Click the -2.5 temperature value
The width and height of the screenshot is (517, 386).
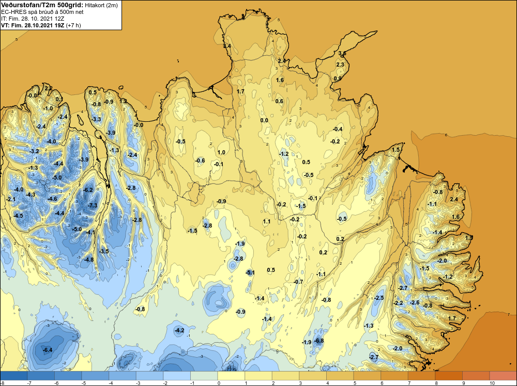coord(379,298)
